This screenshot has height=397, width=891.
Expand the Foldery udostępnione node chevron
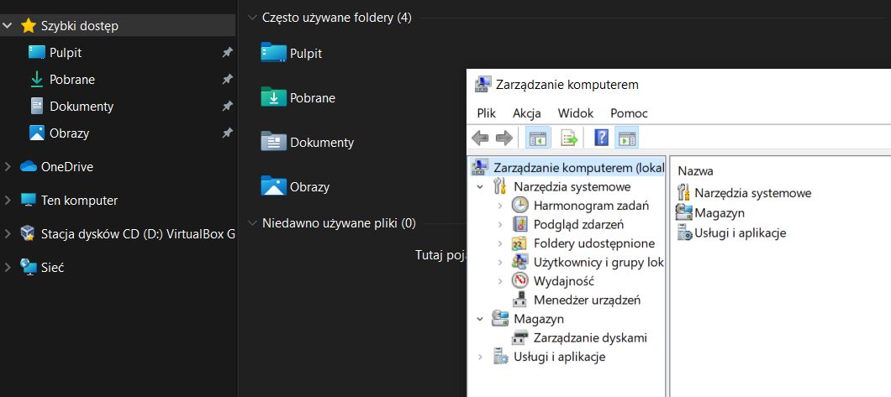point(500,243)
